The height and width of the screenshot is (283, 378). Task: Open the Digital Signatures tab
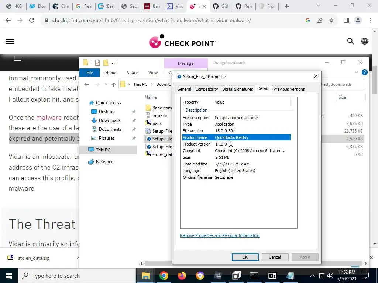coord(237,89)
